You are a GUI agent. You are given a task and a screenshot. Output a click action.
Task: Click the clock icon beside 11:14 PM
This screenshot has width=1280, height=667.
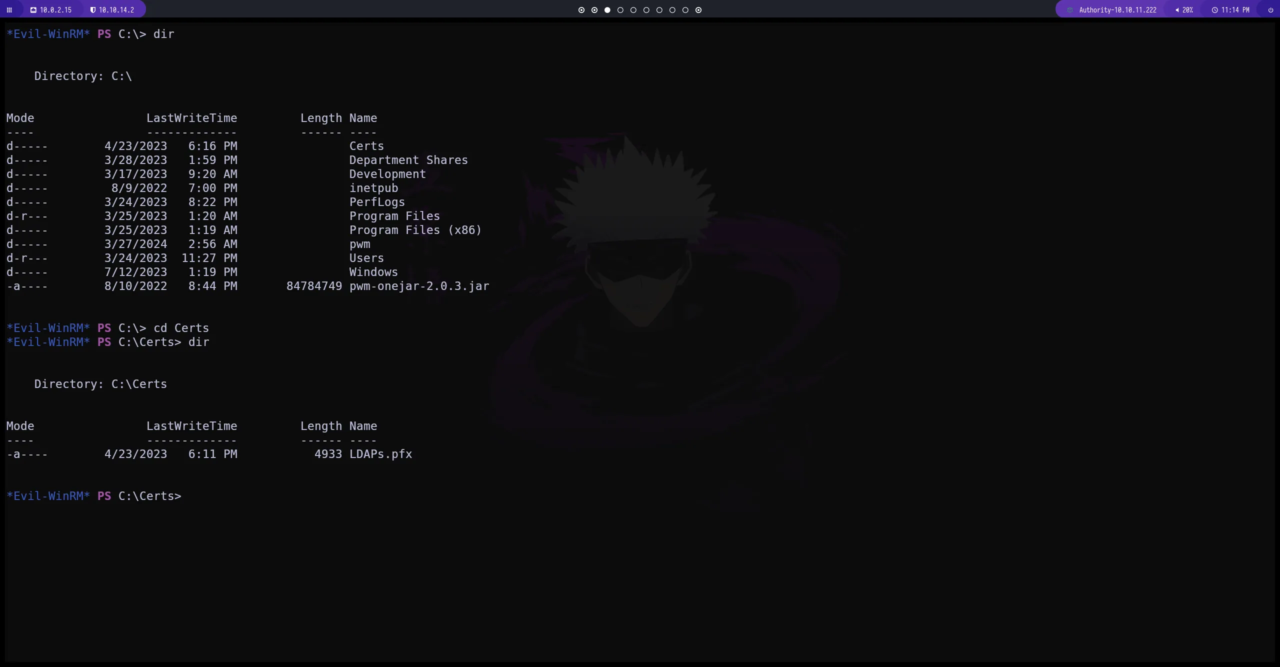pos(1214,10)
